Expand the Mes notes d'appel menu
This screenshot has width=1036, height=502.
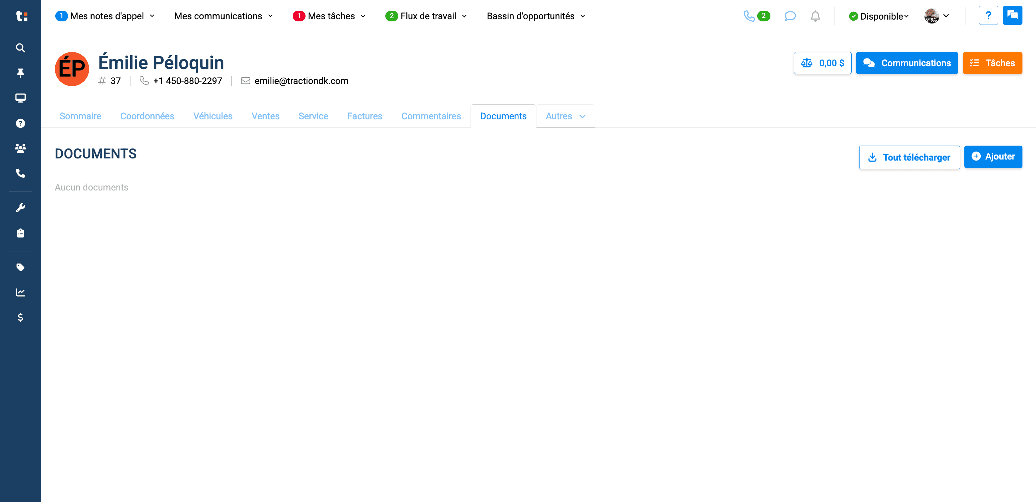[105, 16]
